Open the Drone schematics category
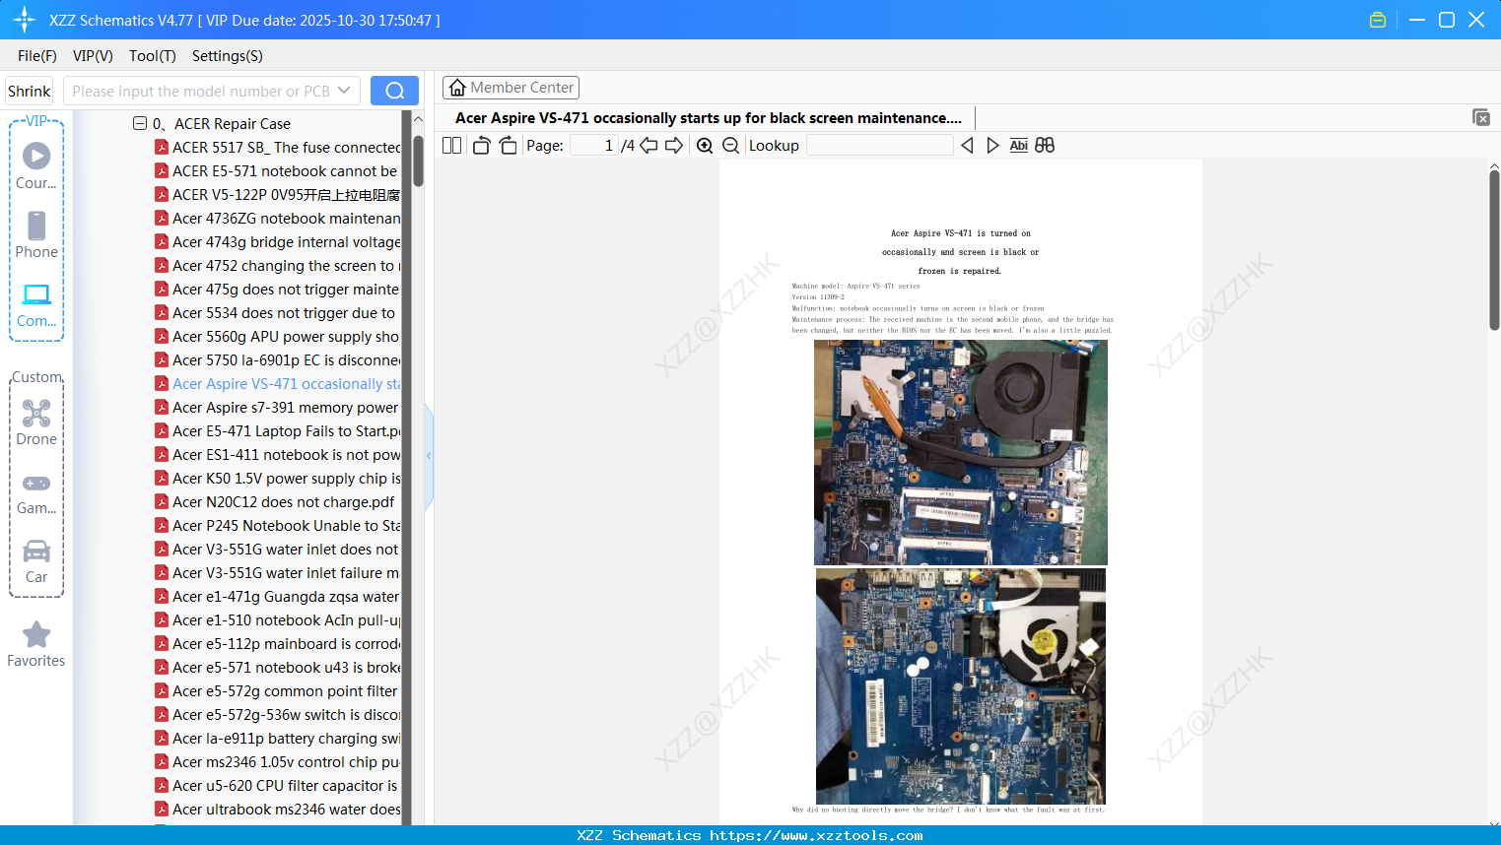 coord(36,422)
